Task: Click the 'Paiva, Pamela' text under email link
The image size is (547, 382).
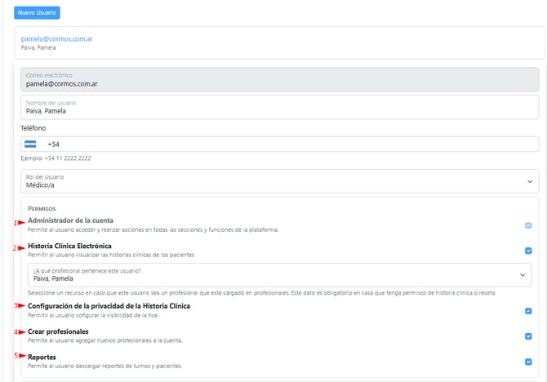Action: click(38, 48)
